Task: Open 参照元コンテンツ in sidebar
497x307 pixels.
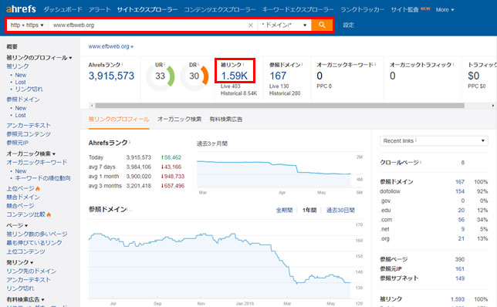Action: pos(29,134)
